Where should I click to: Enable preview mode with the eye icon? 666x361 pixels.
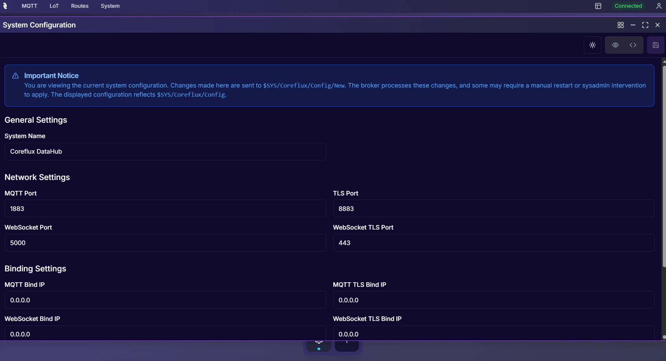[615, 45]
